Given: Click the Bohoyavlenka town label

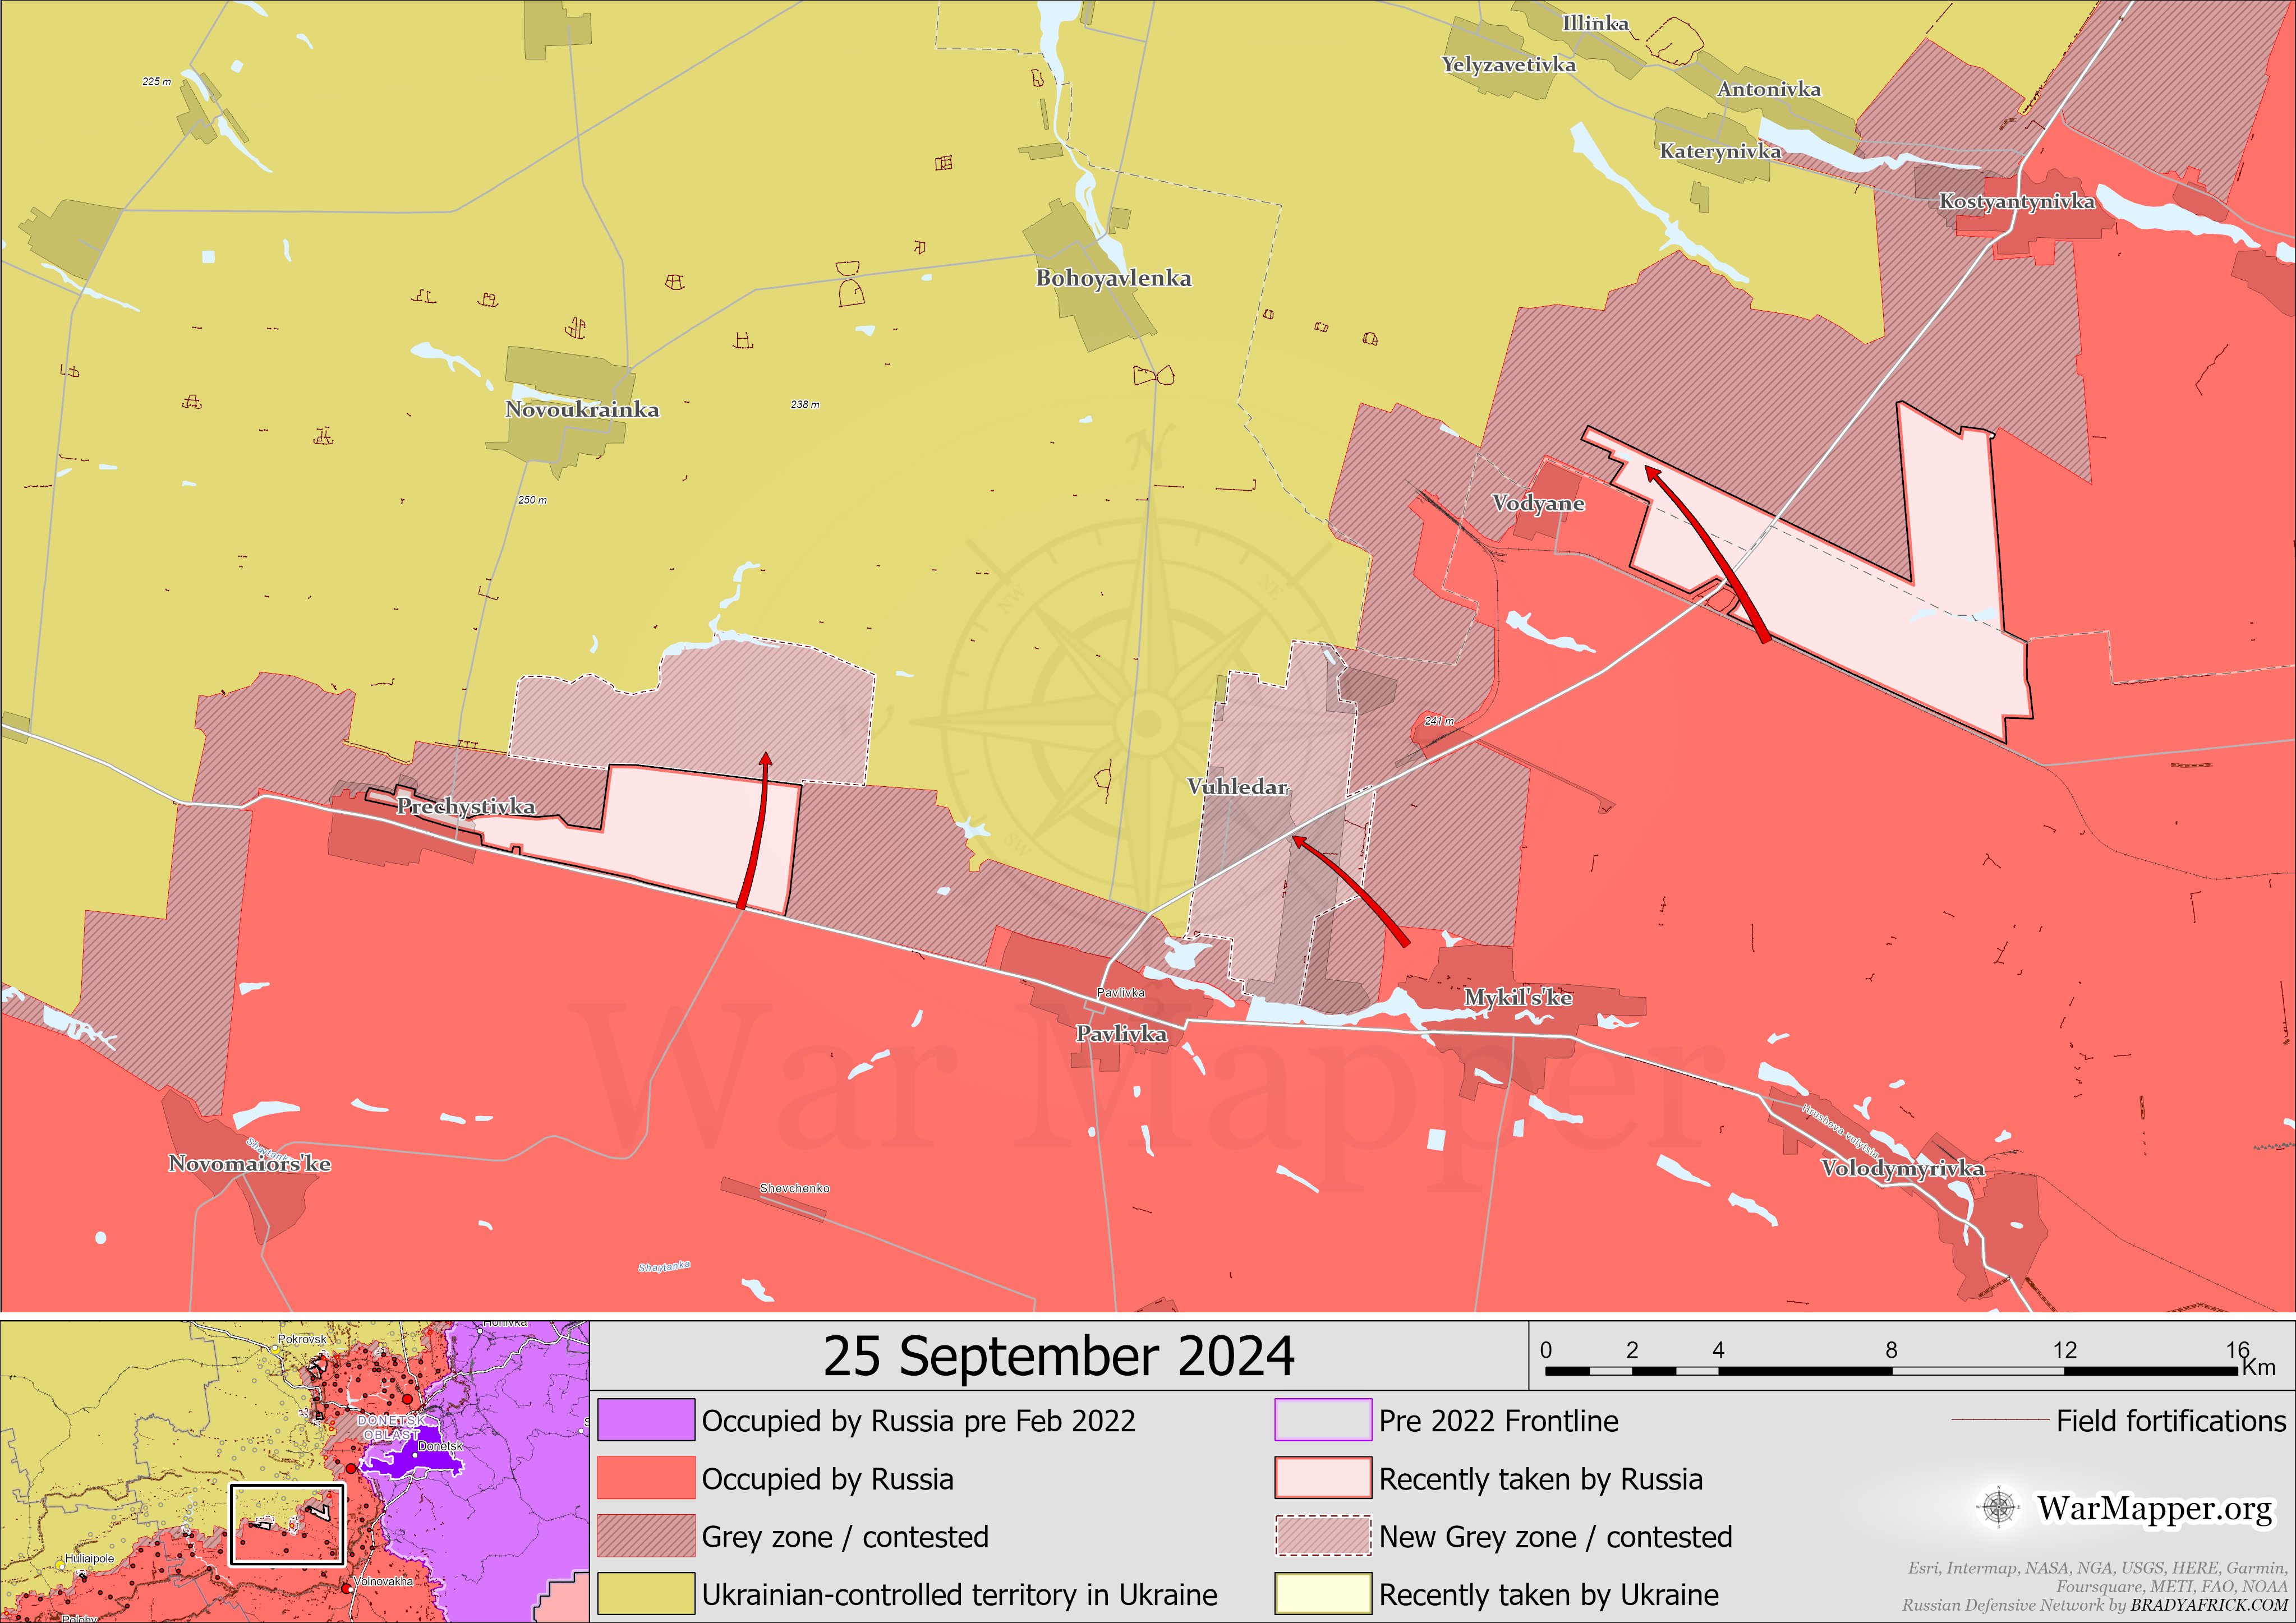Looking at the screenshot, I should coord(1113,278).
